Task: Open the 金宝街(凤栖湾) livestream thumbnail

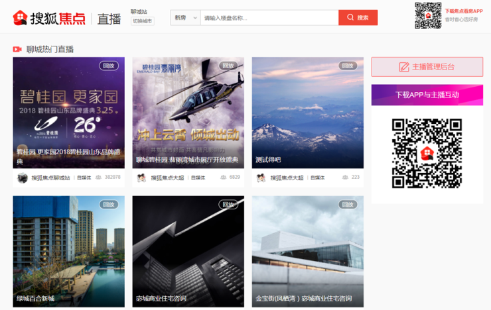Action: [x=308, y=252]
